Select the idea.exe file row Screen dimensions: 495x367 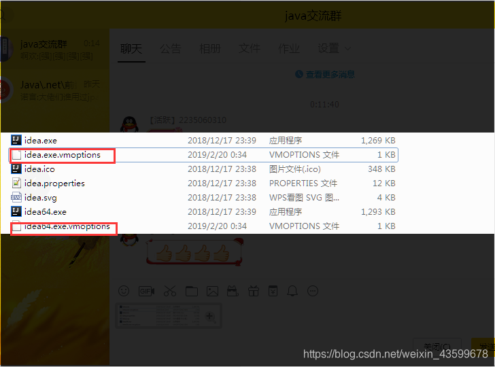pos(203,141)
